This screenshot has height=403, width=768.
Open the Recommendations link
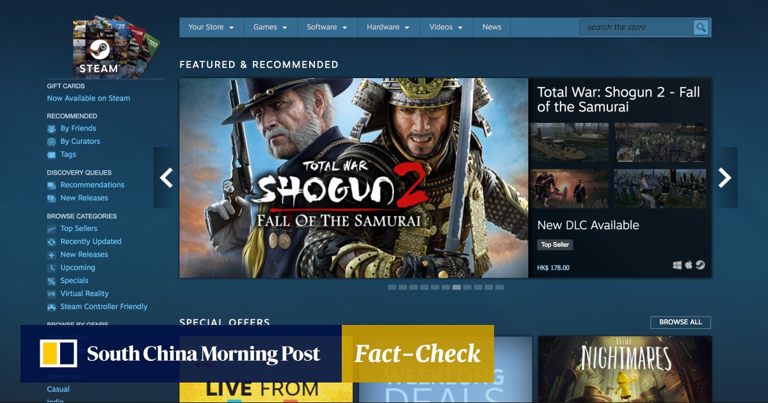tap(92, 185)
